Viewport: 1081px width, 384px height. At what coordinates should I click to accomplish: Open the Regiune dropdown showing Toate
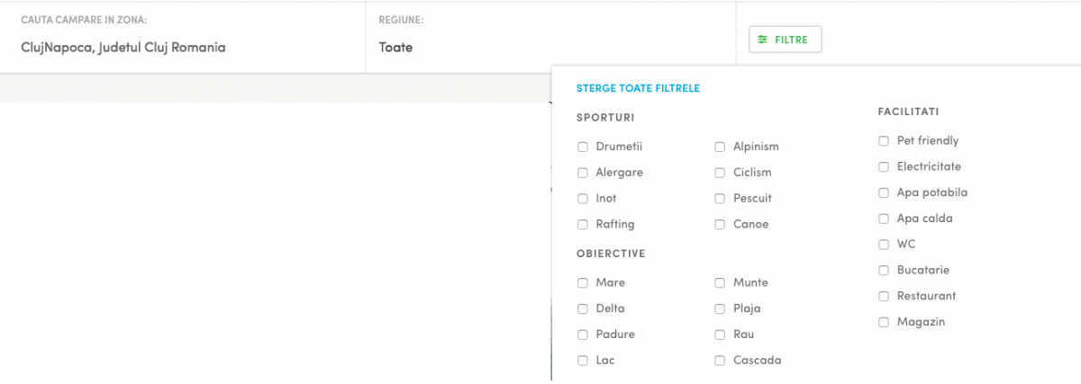point(550,47)
